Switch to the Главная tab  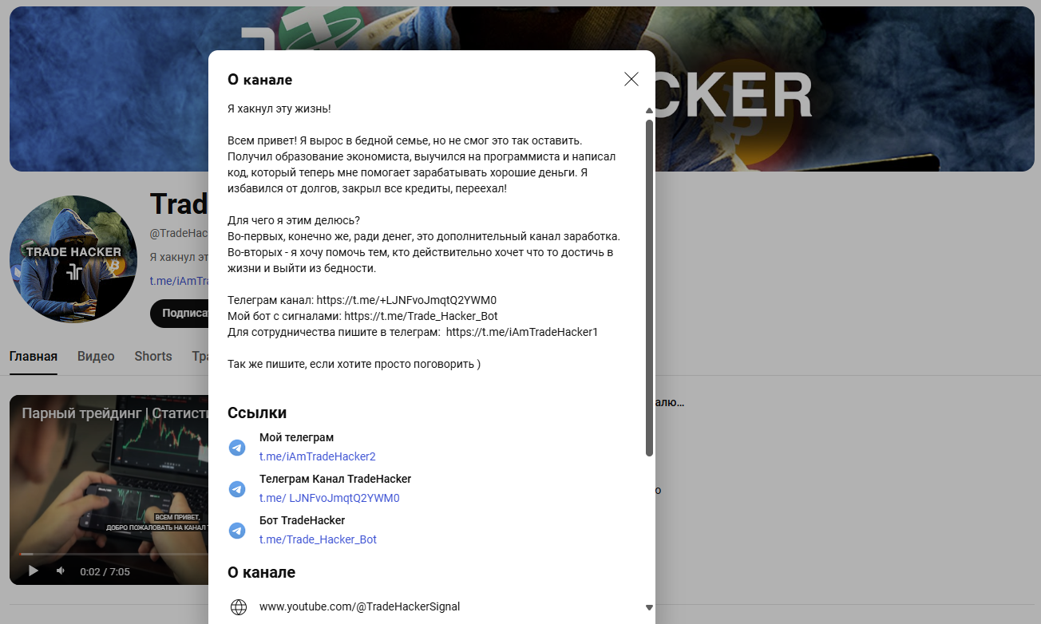pos(34,357)
